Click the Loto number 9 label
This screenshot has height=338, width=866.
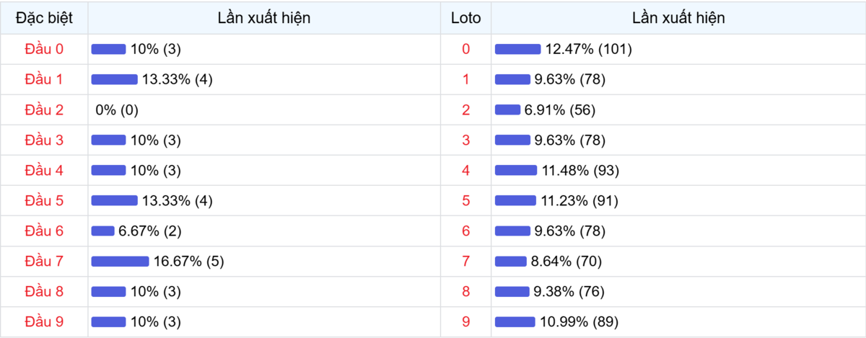tap(465, 321)
